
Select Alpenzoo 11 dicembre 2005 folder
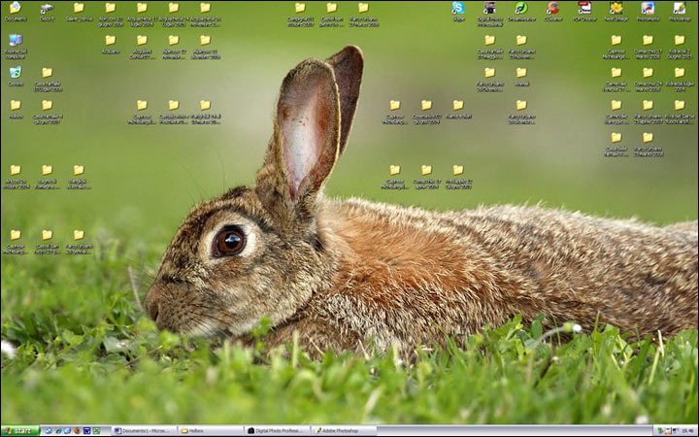205,47
